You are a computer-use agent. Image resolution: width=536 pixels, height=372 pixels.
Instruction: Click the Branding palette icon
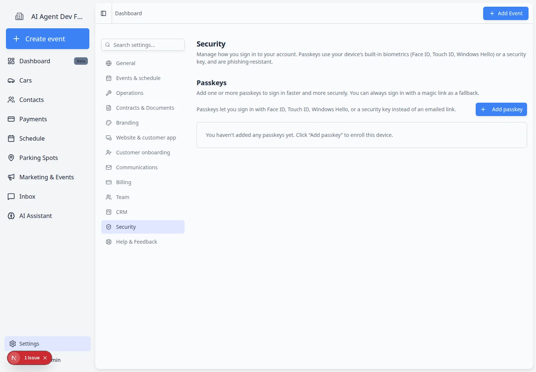point(109,123)
